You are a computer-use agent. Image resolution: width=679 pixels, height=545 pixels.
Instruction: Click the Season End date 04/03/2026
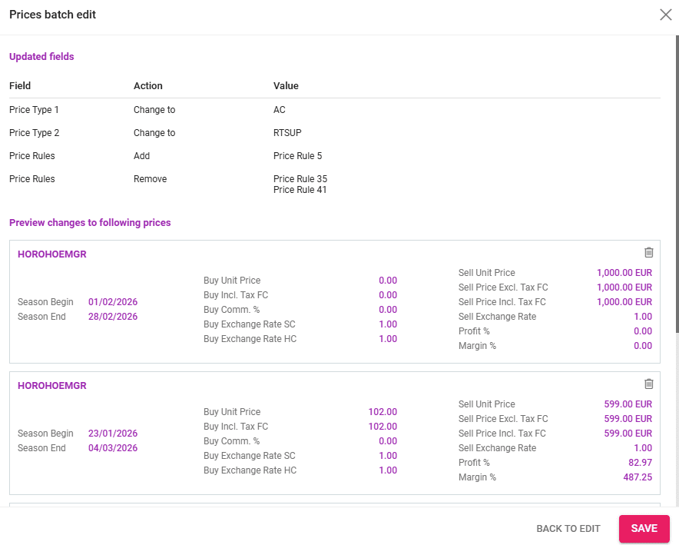tap(112, 447)
